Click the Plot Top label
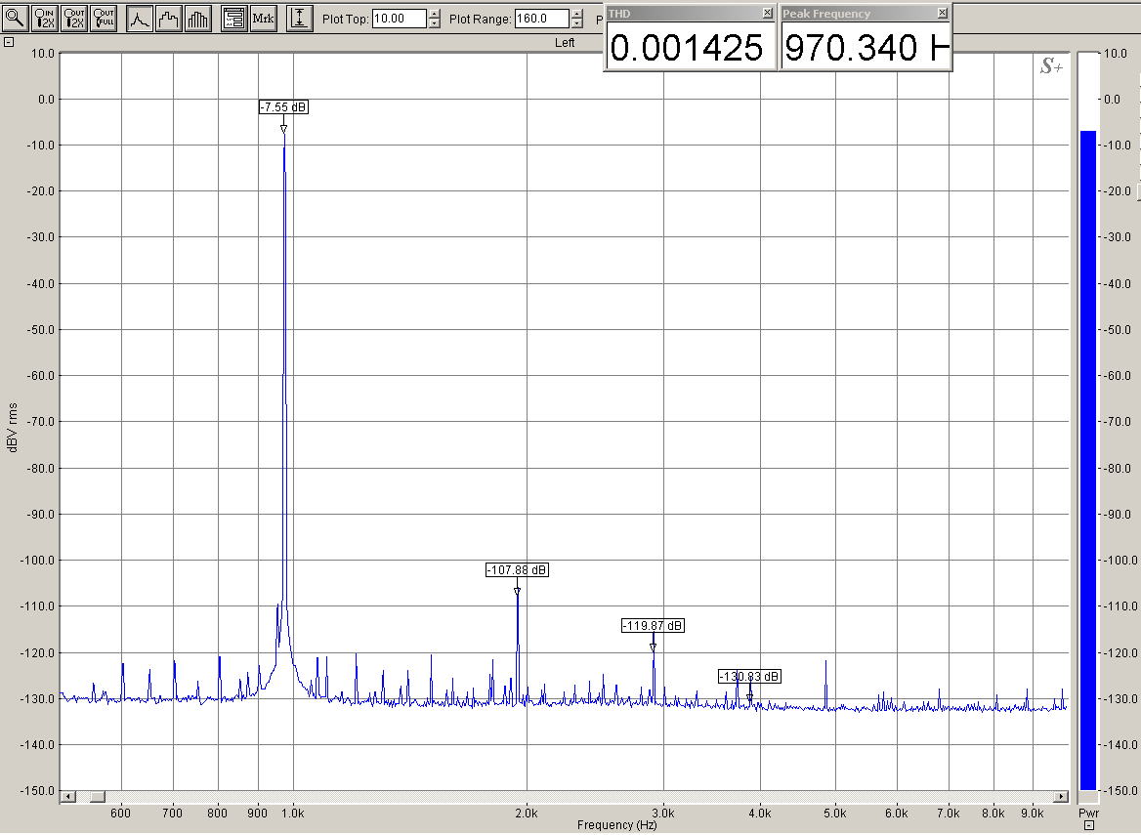This screenshot has height=835, width=1141. click(x=346, y=19)
